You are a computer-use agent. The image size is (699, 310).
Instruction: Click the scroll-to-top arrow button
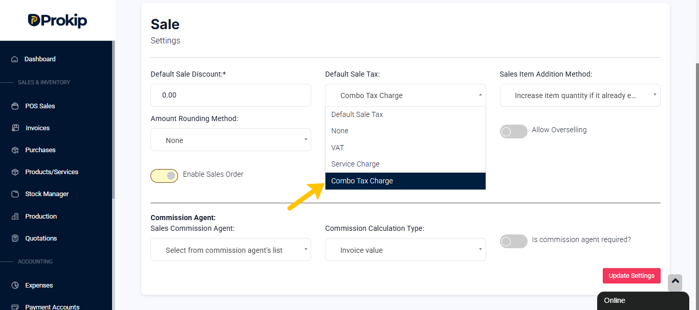tap(675, 282)
